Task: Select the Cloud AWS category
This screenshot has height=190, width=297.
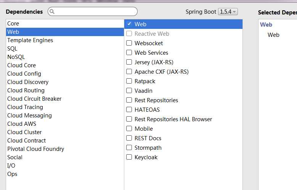Action: point(65,124)
